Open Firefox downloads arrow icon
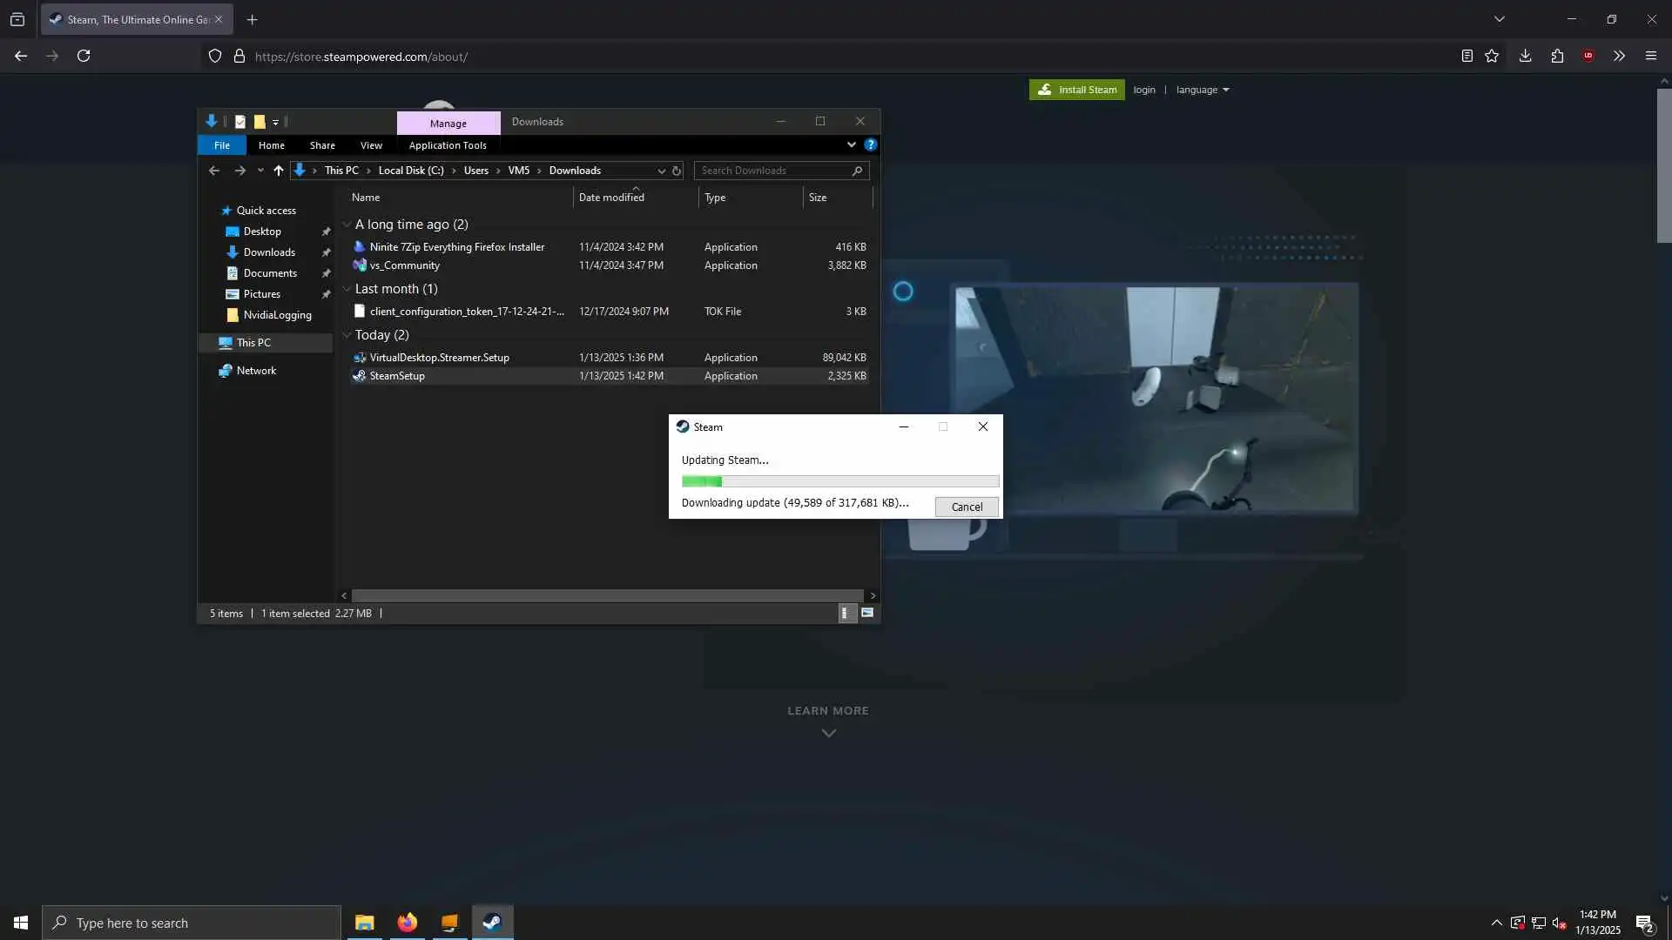 coord(1525,57)
